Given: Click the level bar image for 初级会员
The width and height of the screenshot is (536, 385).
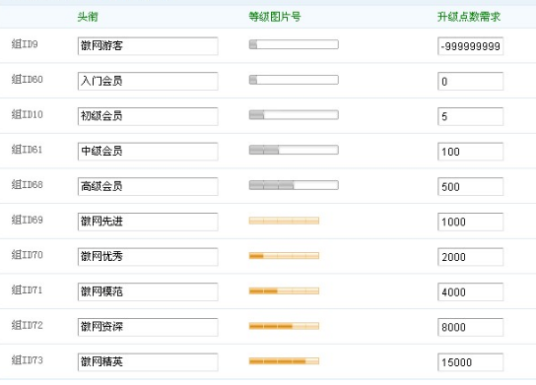Looking at the screenshot, I should [294, 115].
